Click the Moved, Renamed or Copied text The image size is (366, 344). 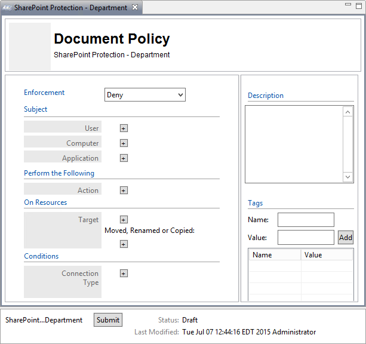[149, 231]
